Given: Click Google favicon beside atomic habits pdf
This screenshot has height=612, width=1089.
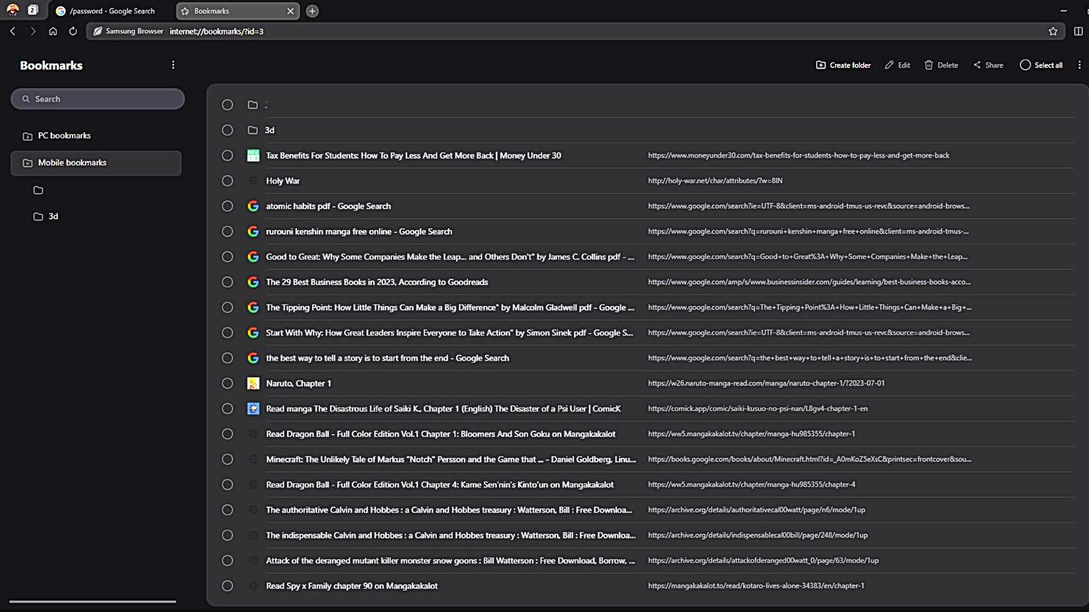Looking at the screenshot, I should pos(253,206).
